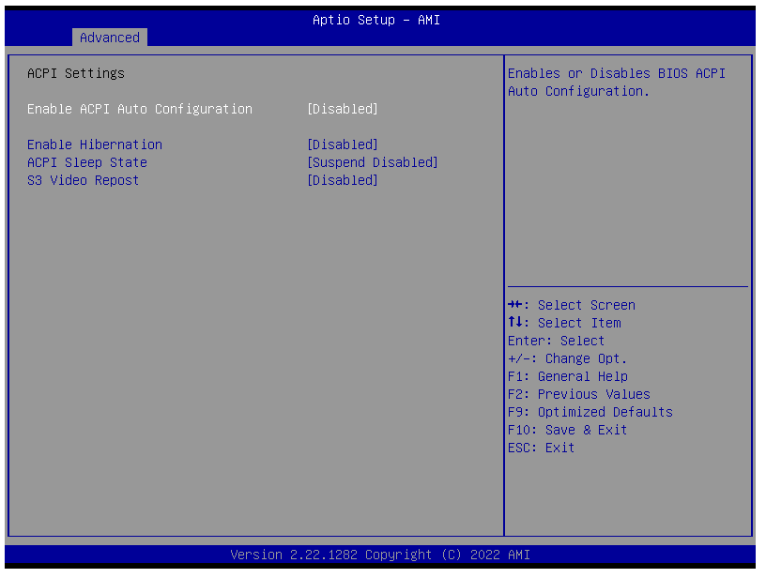The image size is (766, 578).
Task: Open the Advanced tab
Action: (x=109, y=38)
